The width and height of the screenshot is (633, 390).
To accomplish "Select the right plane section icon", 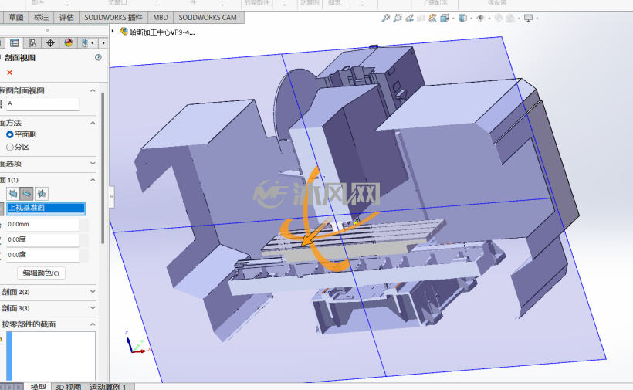I will (x=41, y=194).
